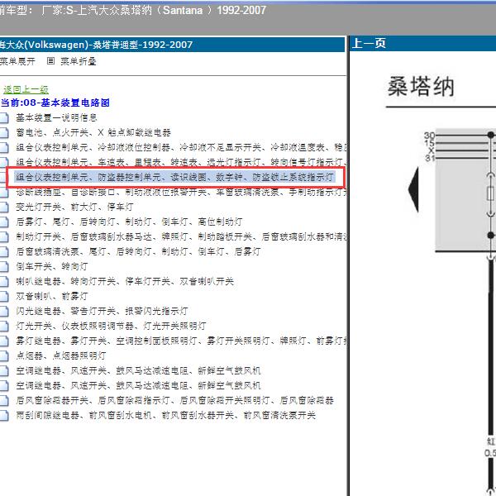Screen dimensions: 496x496
Task: Click document icon beside 雾灯继电器
Action: tap(4, 341)
